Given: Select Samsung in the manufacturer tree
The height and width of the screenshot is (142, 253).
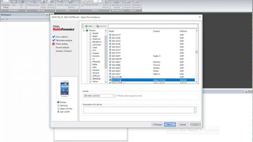Looking at the screenshot, I should 96,79.
